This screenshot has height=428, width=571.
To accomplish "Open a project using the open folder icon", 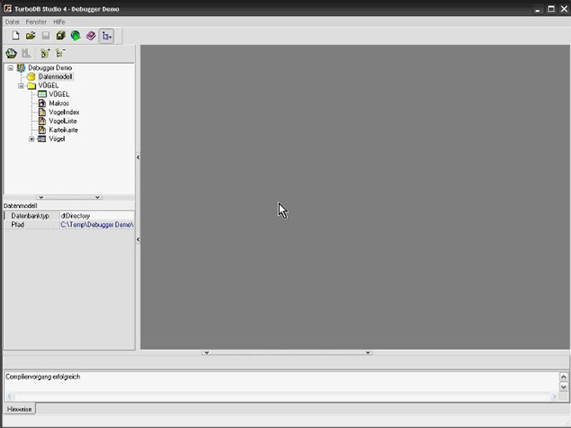I will (30, 36).
